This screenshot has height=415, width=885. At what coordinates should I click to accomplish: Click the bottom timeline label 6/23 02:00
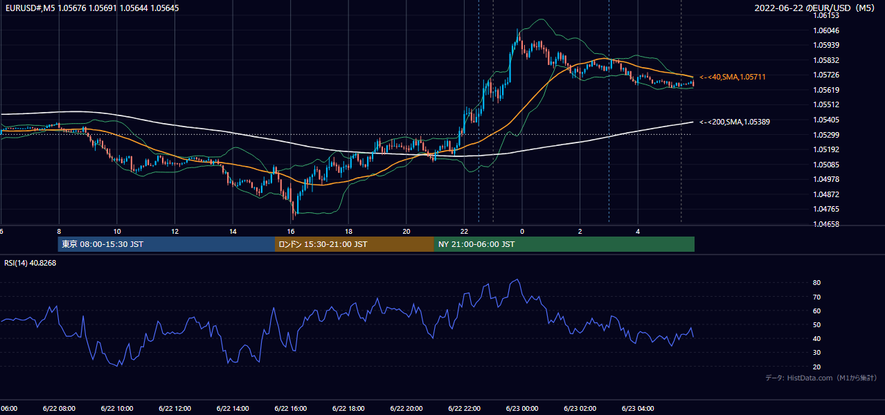(x=580, y=408)
